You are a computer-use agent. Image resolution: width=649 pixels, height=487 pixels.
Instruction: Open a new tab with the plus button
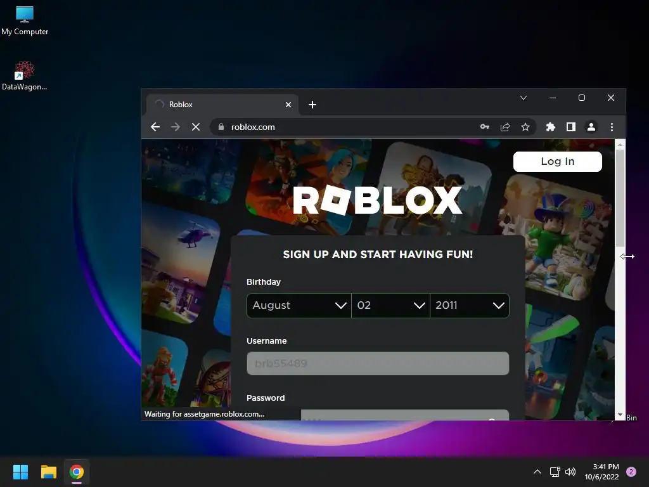tap(312, 105)
